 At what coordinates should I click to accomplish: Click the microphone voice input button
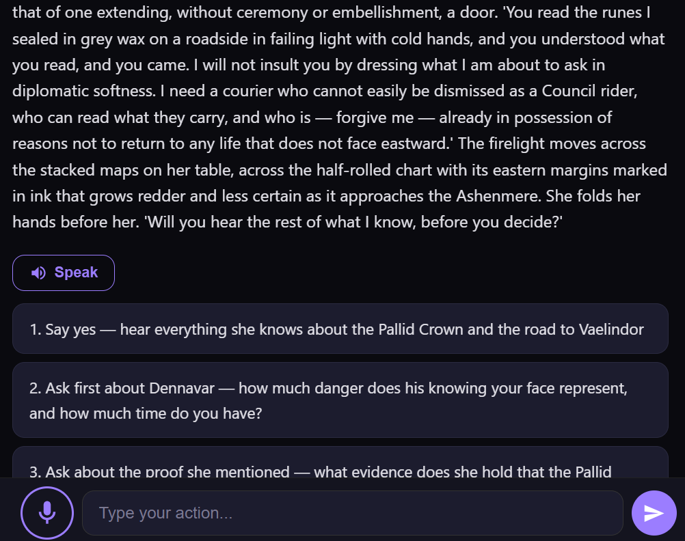[46, 512]
